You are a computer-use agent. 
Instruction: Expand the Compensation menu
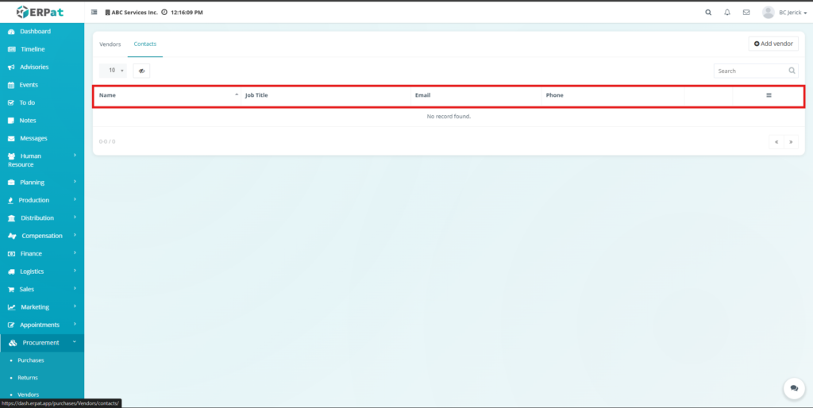click(x=42, y=236)
